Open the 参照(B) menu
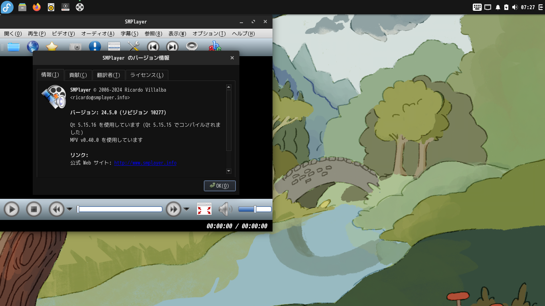 click(154, 33)
